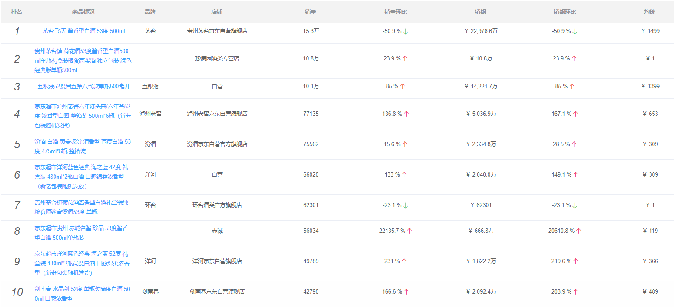The width and height of the screenshot is (674, 308).
Task: Click the up arrow beside 149.1%
Action: click(575, 175)
